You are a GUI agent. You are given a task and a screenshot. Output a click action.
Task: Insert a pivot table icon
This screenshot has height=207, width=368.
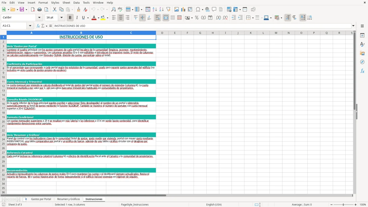190,10
